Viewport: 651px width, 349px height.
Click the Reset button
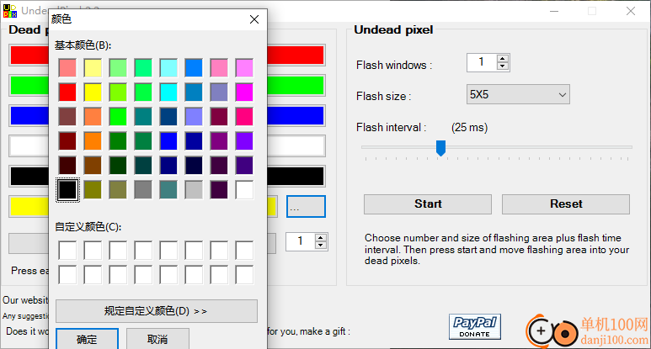click(x=566, y=204)
